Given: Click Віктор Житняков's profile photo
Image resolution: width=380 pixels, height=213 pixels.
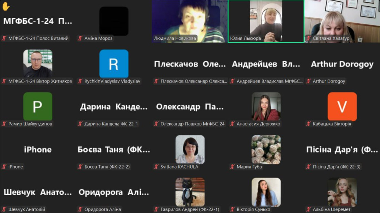Looking at the screenshot, I should (x=38, y=63).
